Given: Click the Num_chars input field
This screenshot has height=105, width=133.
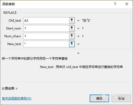Looking at the screenshot, I should pos(46,36).
